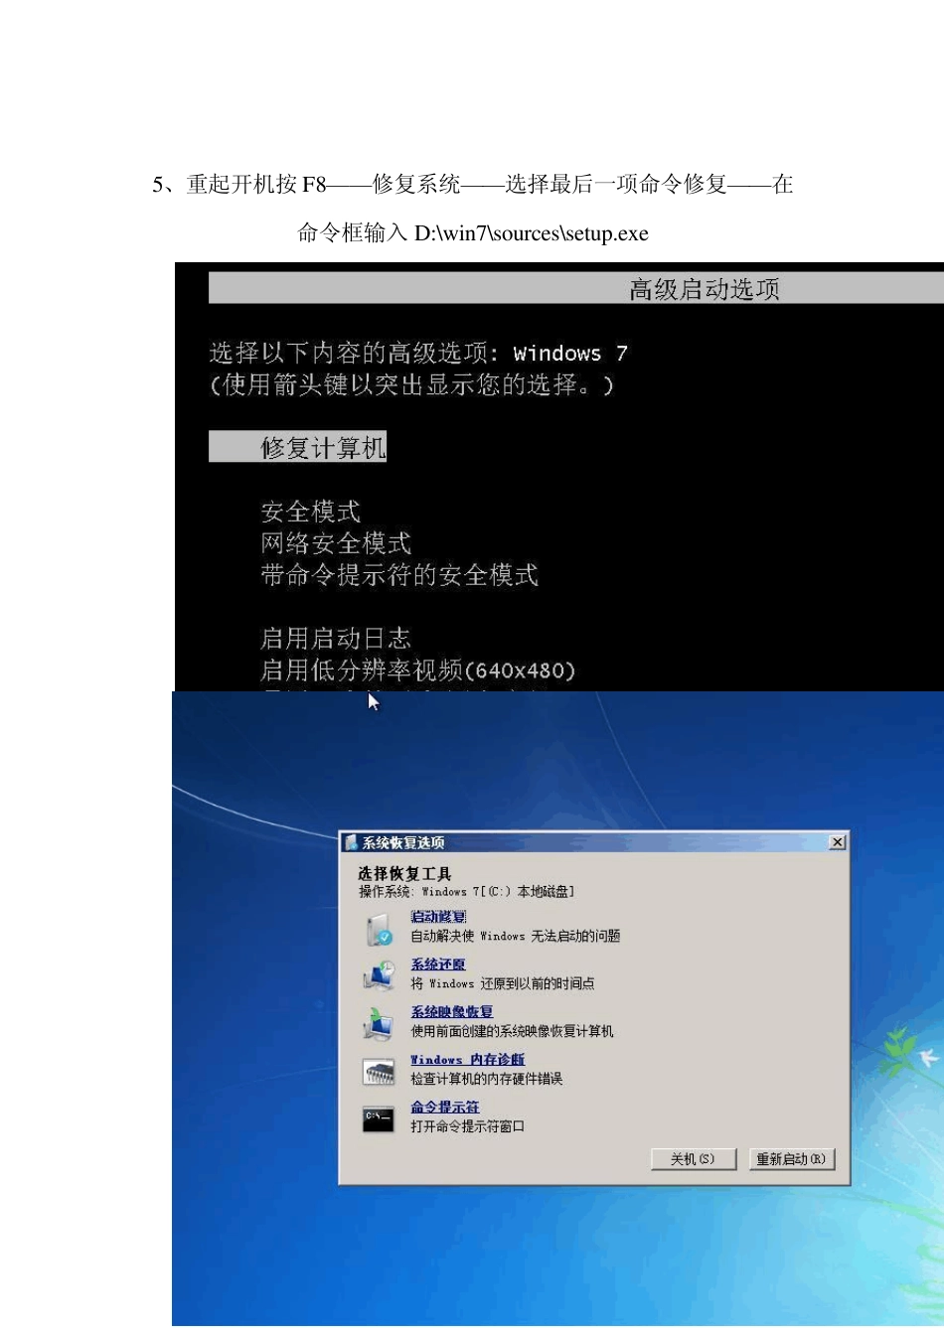
Task: Click the command prompt console icon
Action: coord(379,1119)
